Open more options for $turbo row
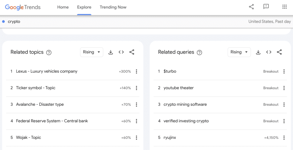The image size is (293, 150). coord(284,72)
